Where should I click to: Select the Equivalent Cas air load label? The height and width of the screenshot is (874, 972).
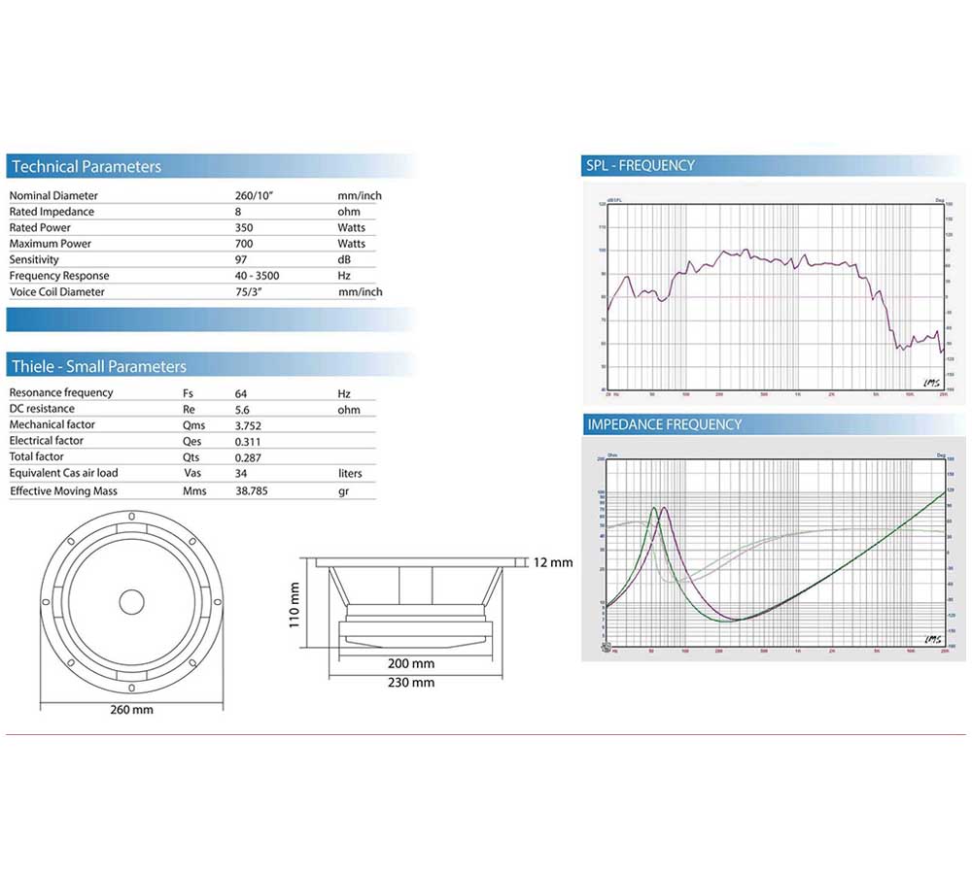(63, 473)
